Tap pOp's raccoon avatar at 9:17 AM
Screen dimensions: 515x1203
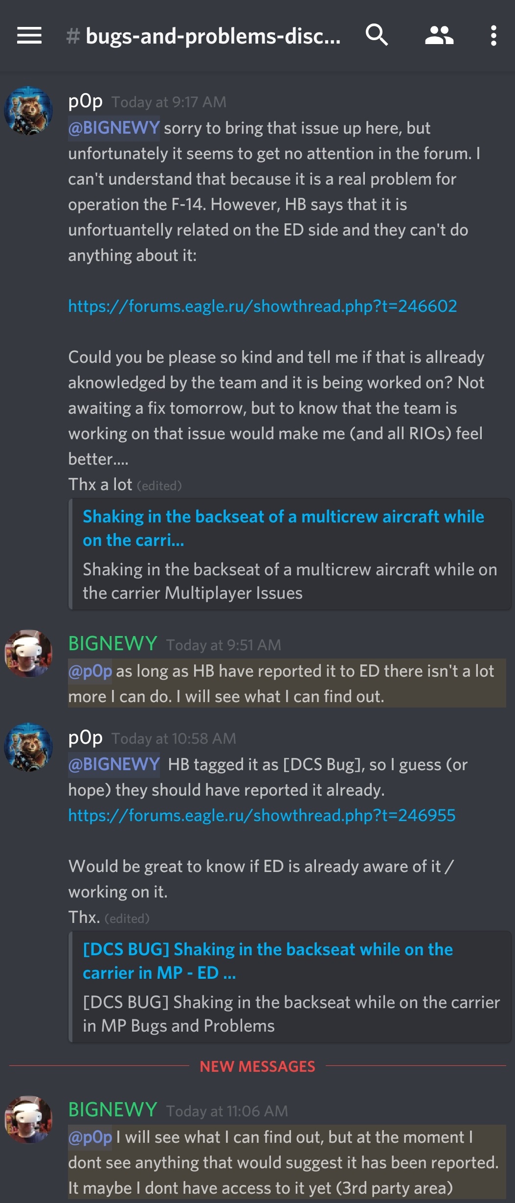pyautogui.click(x=28, y=111)
